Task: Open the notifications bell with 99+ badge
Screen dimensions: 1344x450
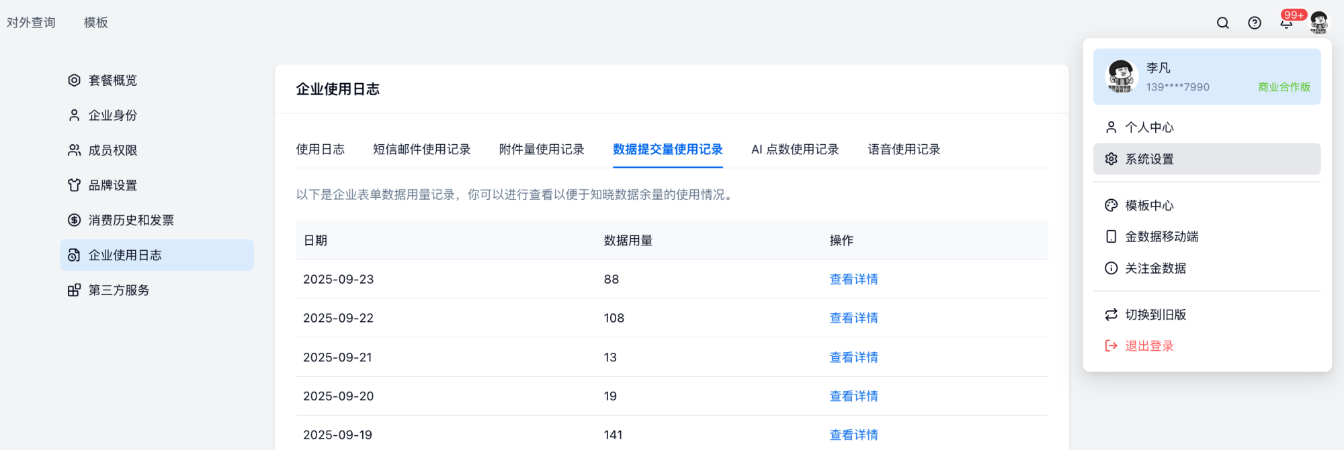Action: (1286, 23)
